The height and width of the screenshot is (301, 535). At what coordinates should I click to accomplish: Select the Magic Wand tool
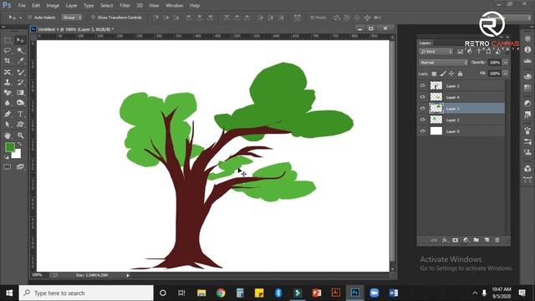tap(20, 50)
